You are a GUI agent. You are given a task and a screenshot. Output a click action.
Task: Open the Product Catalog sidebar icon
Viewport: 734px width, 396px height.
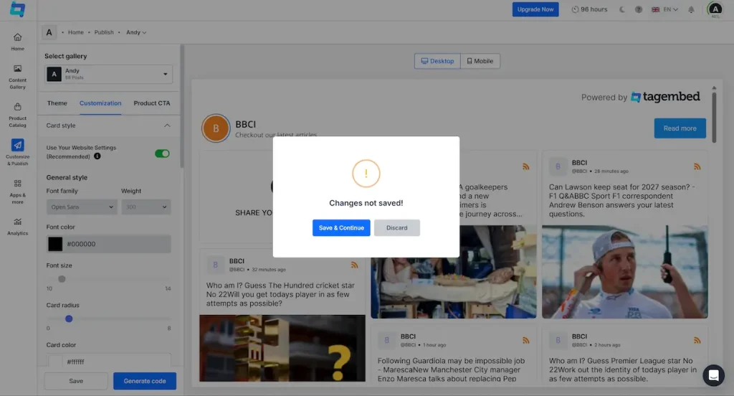[x=17, y=115]
